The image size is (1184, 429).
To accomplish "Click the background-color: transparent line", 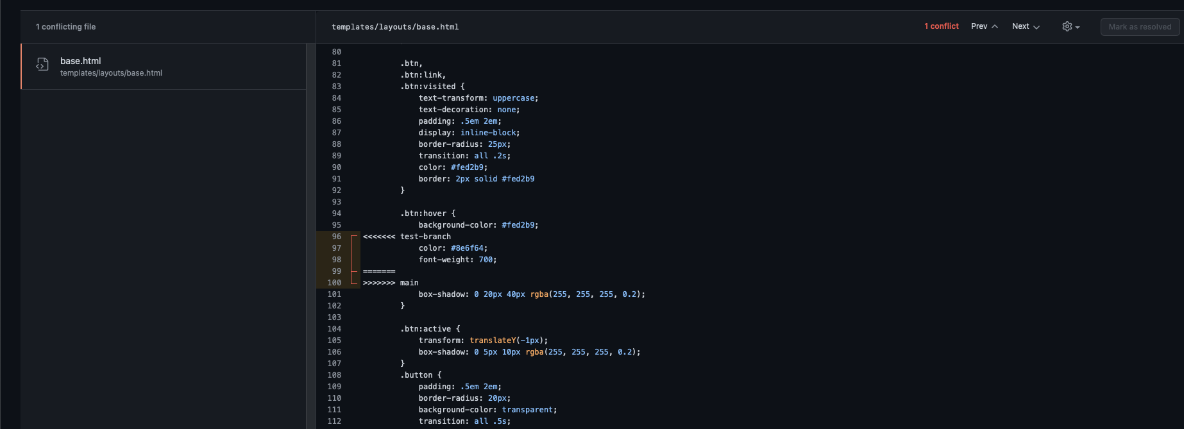I will click(487, 410).
